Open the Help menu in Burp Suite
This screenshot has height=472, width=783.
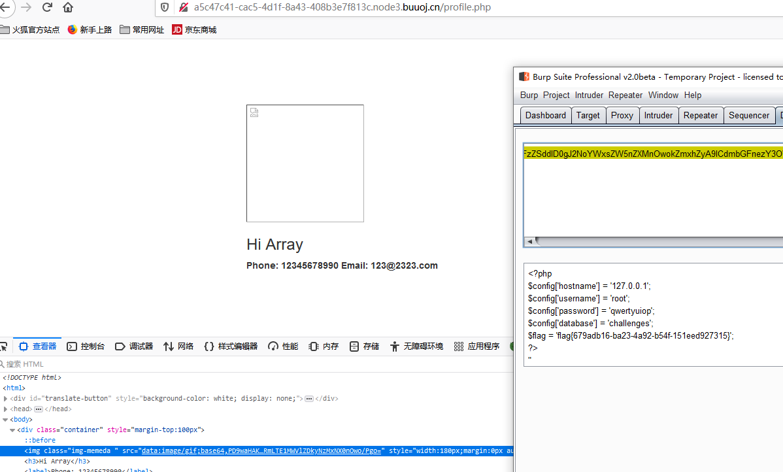693,95
